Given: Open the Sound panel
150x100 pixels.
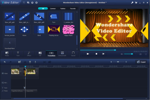Looking at the screenshot, I should point(73,54).
